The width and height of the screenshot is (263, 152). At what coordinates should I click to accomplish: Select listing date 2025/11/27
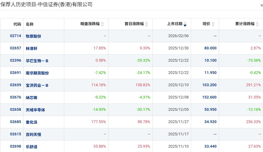point(178,122)
